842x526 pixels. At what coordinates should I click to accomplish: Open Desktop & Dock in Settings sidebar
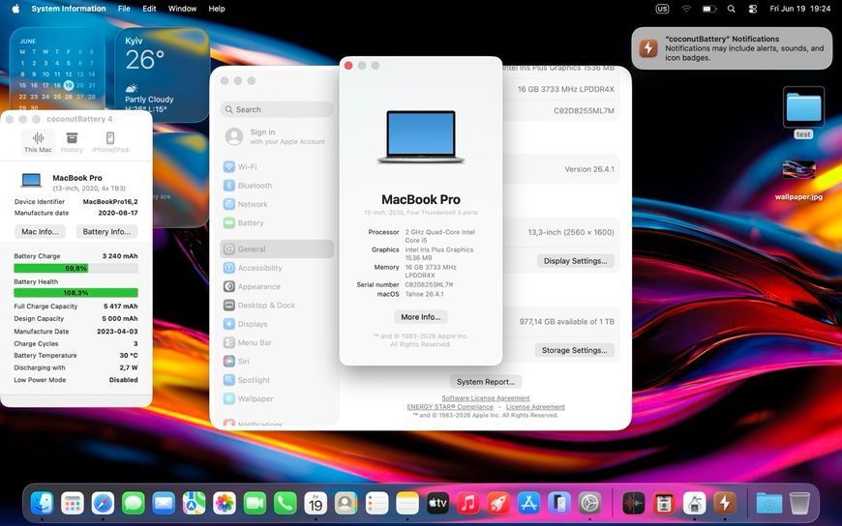click(277, 306)
